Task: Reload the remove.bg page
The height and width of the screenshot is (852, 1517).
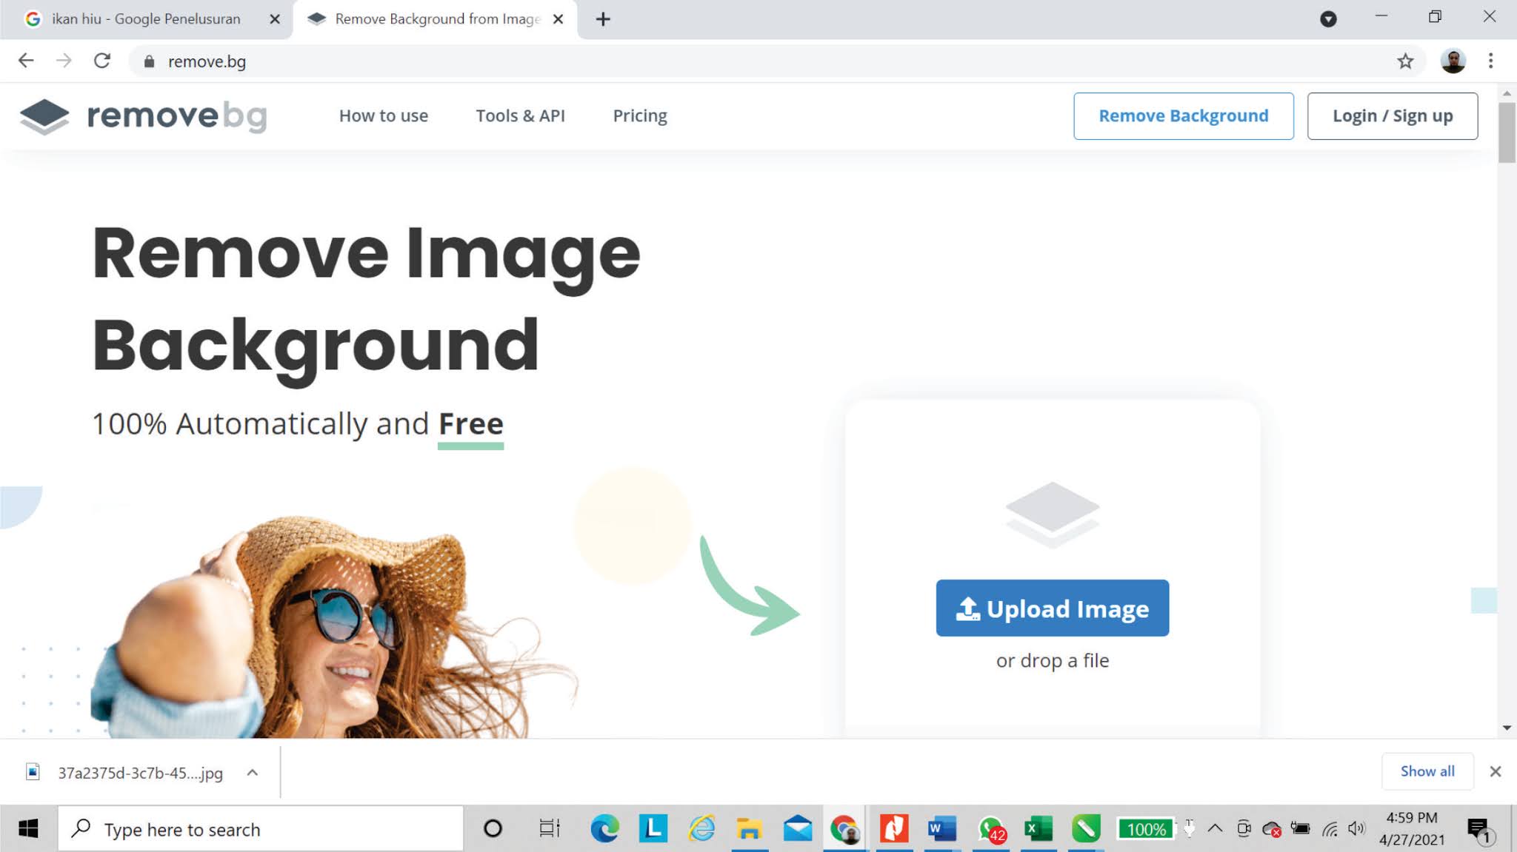Action: (x=102, y=61)
